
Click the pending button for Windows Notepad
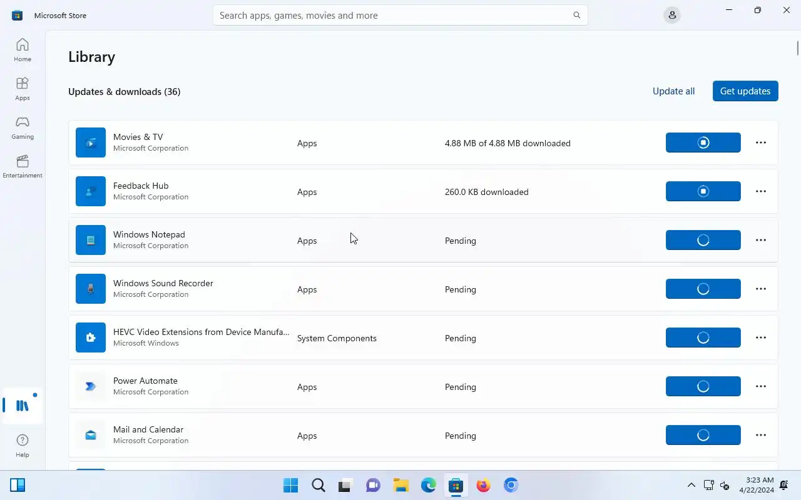(703, 240)
